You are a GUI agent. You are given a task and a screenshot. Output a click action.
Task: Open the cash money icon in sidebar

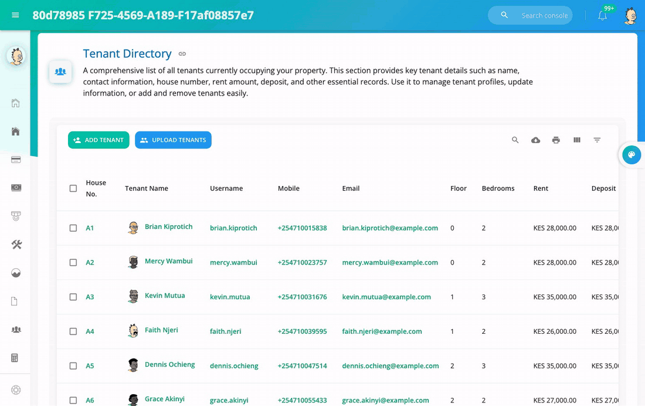16,188
